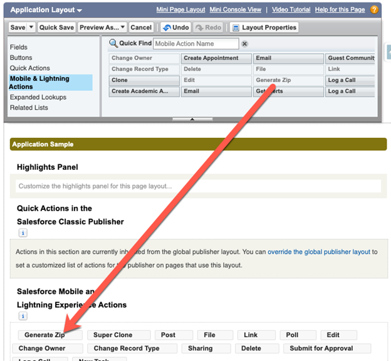391x361 pixels.
Task: Select Related Lists in the palette list
Action: click(x=29, y=108)
